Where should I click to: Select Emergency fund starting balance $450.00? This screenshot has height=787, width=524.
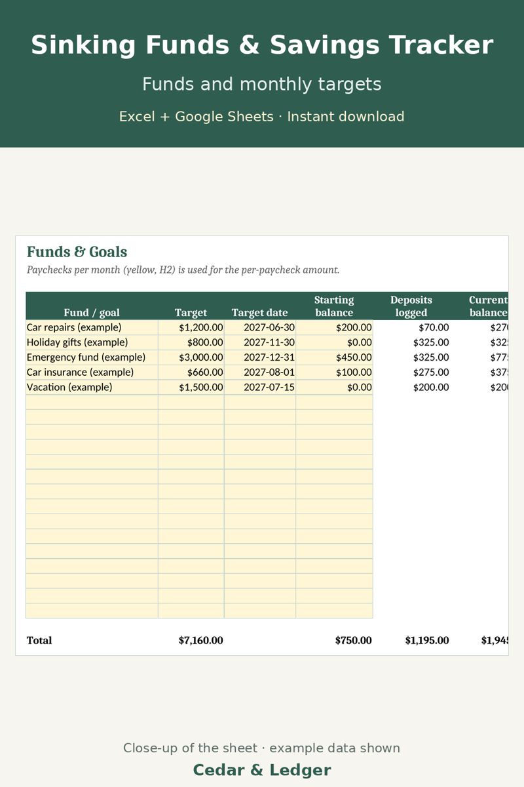pyautogui.click(x=334, y=357)
